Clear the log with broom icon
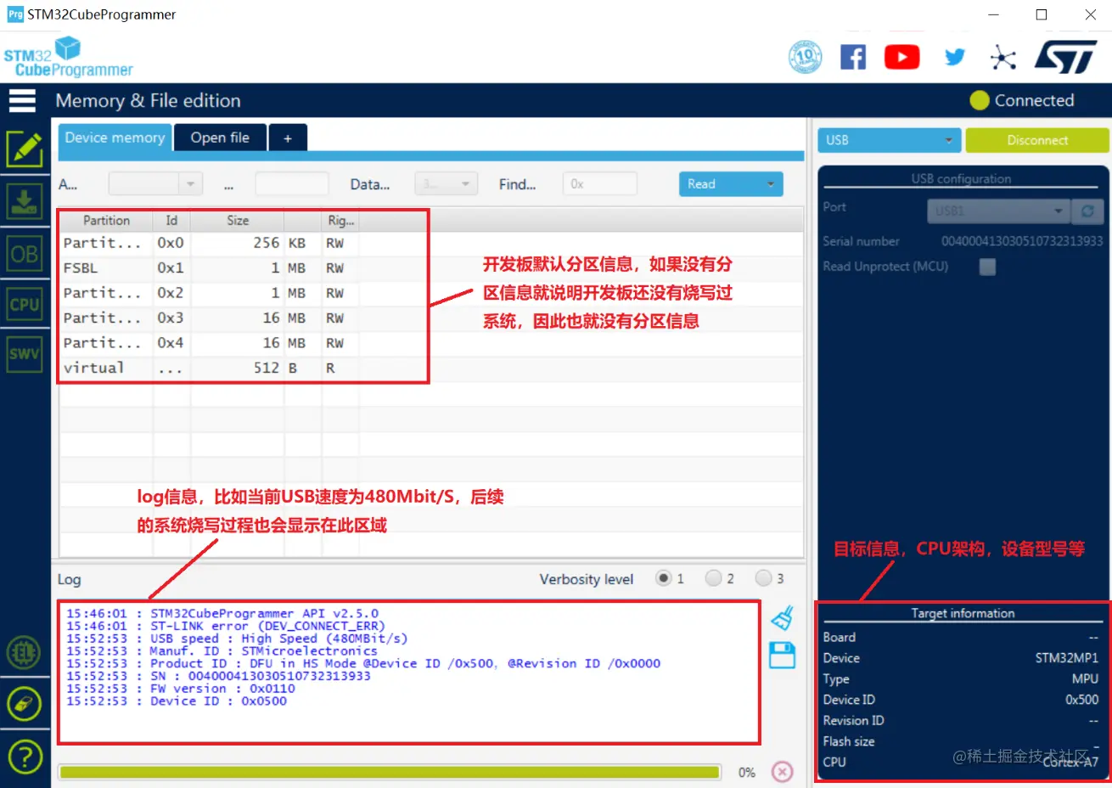Image resolution: width=1112 pixels, height=788 pixels. tap(782, 617)
